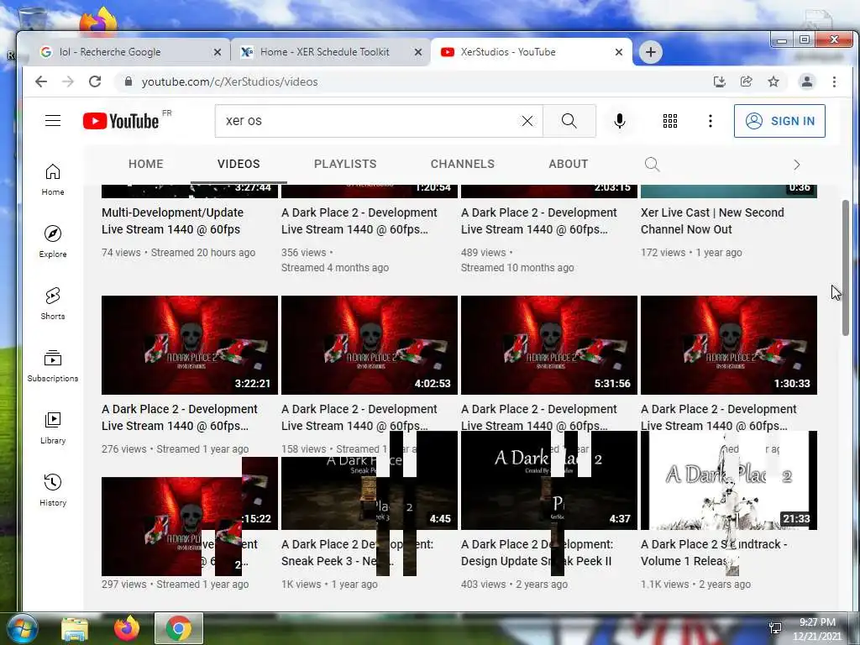860x645 pixels.
Task: Click the YouTube logo
Action: pos(121,121)
